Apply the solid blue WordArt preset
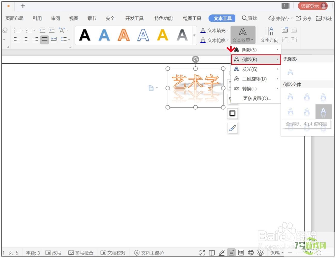The height and width of the screenshot is (258, 336). click(104, 35)
